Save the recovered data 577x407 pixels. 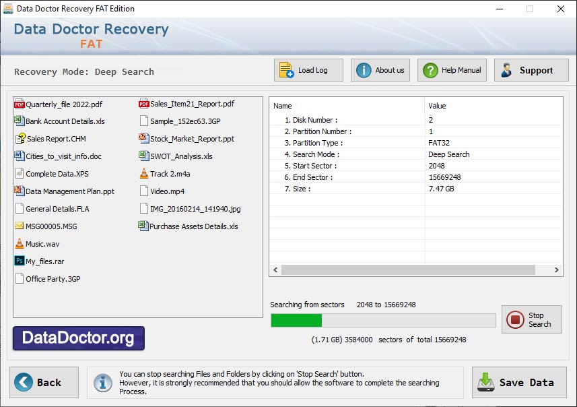519,382
